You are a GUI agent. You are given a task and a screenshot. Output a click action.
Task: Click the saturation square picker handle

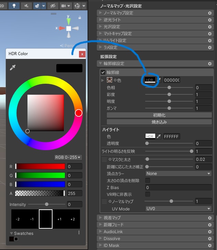pos(27,131)
